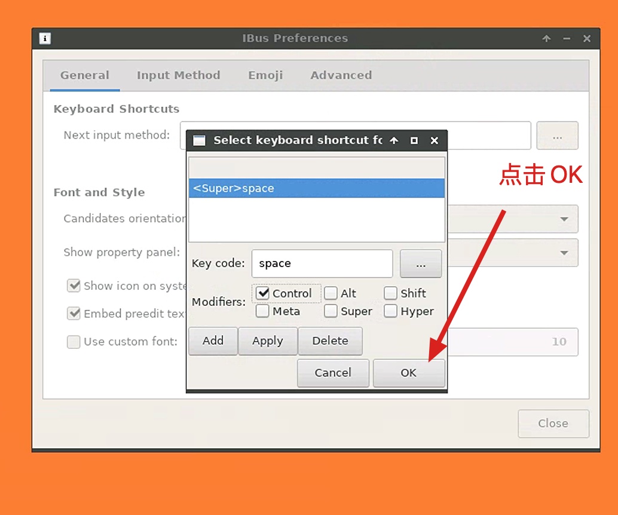Click the Key code input field

(322, 263)
